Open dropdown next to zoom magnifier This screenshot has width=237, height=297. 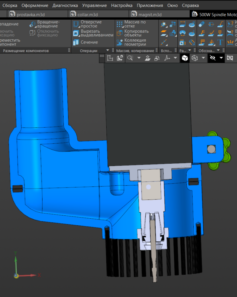(x=139, y=58)
